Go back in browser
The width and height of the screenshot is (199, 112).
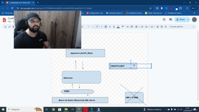pos(3,8)
